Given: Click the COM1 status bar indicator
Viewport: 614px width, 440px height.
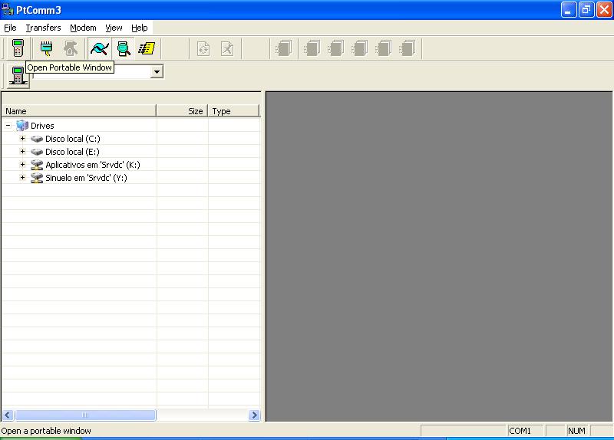Looking at the screenshot, I should [x=525, y=431].
